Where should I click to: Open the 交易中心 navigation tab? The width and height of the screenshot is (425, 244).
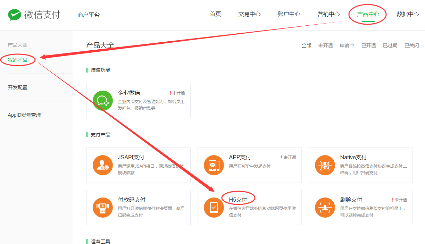(x=249, y=14)
